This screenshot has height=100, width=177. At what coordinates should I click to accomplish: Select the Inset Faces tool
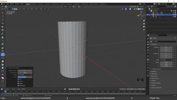coord(2,48)
